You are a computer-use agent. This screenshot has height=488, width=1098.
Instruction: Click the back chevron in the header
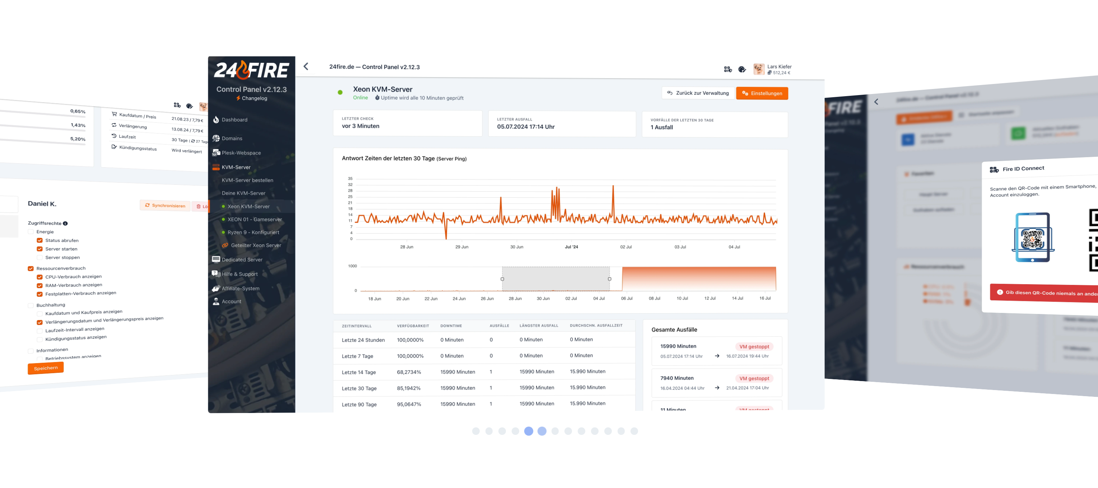(306, 66)
